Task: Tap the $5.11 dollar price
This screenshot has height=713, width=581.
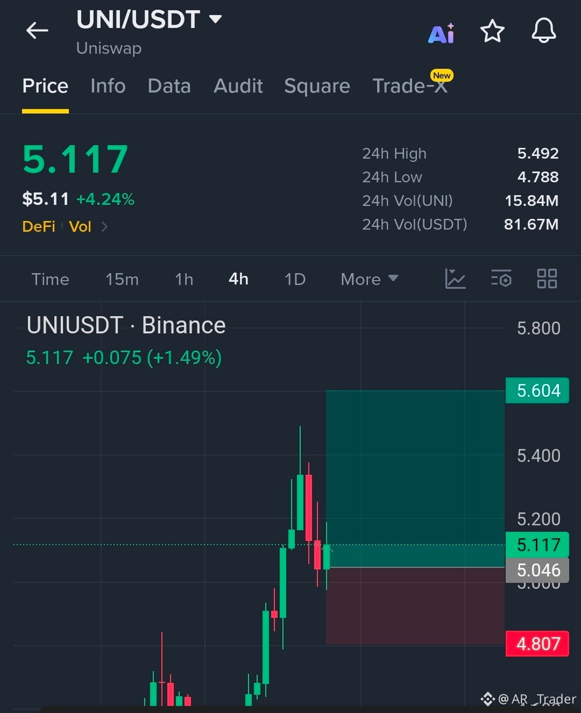Action: 46,199
